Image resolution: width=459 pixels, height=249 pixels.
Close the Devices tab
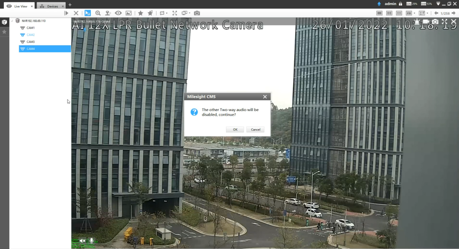(x=63, y=6)
